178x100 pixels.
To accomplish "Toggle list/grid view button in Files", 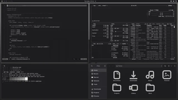I will [x=169, y=66].
